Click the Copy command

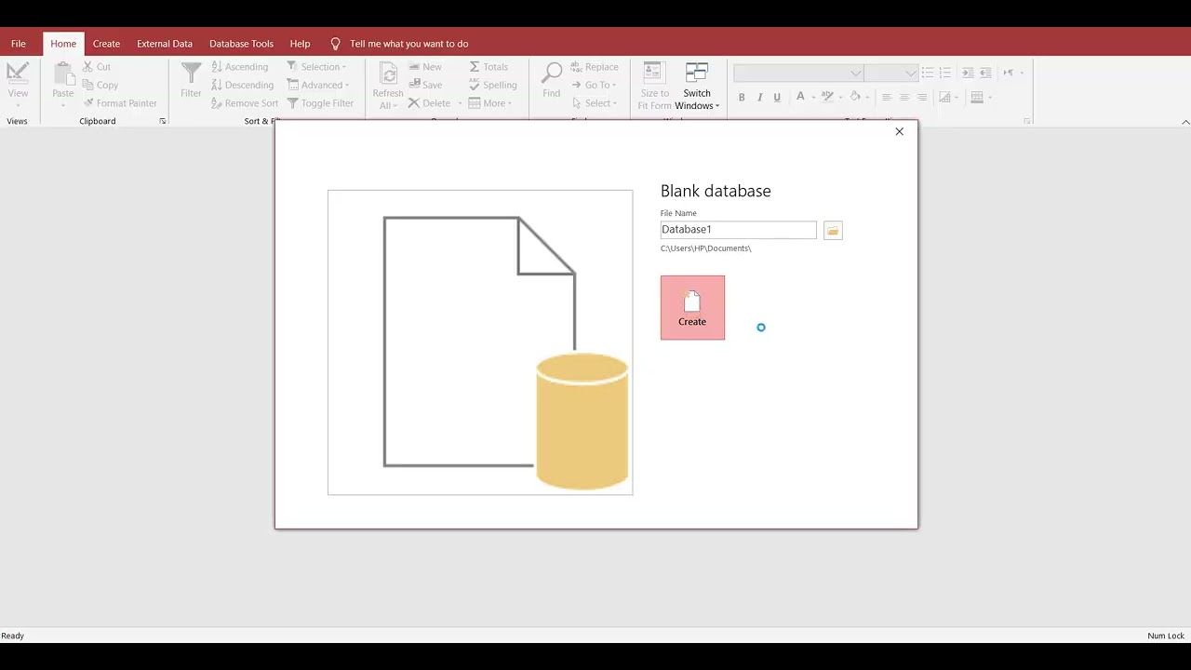pos(100,85)
